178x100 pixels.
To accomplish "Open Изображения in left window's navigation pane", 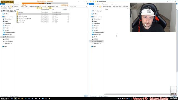I will tap(8, 28).
